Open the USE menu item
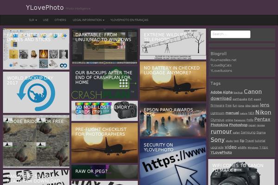The width and height of the screenshot is (278, 185). (x=45, y=20)
